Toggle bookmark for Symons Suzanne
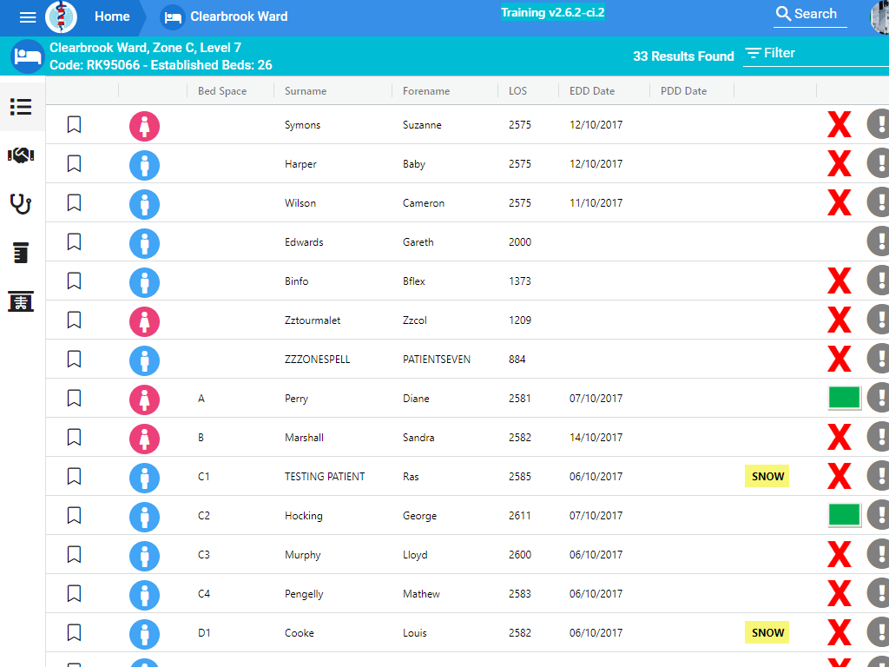 point(75,124)
